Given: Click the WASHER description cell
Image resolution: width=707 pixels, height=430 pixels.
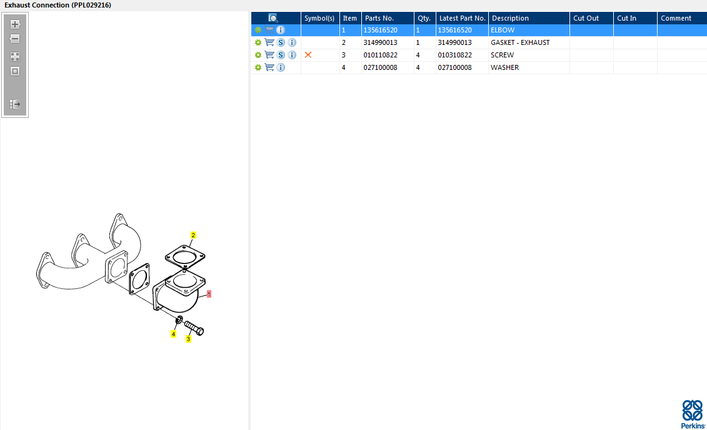Looking at the screenshot, I should tap(529, 67).
